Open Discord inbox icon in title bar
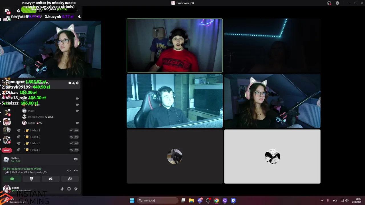The height and width of the screenshot is (205, 365). coord(329,3)
